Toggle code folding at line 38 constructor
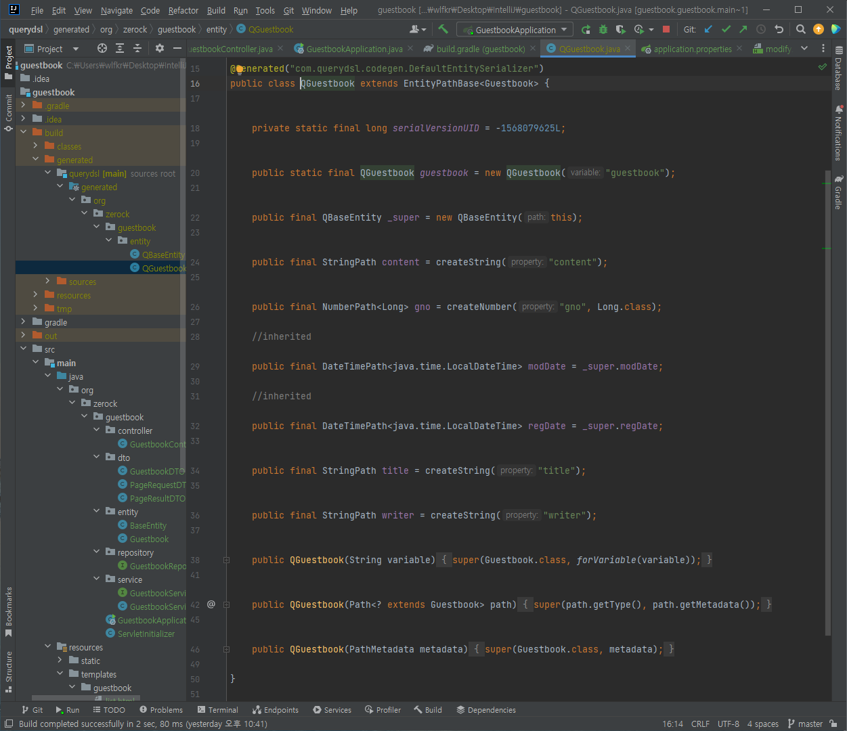 (x=226, y=560)
